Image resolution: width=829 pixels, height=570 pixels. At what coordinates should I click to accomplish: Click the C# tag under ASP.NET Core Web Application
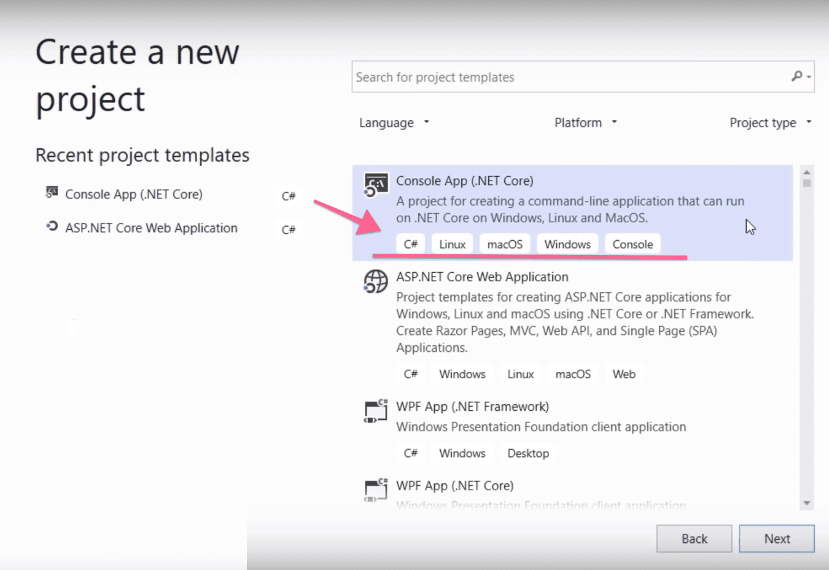[411, 374]
